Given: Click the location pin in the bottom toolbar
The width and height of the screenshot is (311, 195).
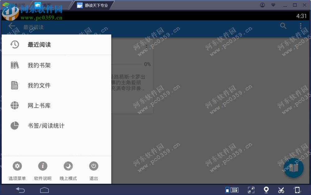Looking at the screenshot, I should pos(266,190).
